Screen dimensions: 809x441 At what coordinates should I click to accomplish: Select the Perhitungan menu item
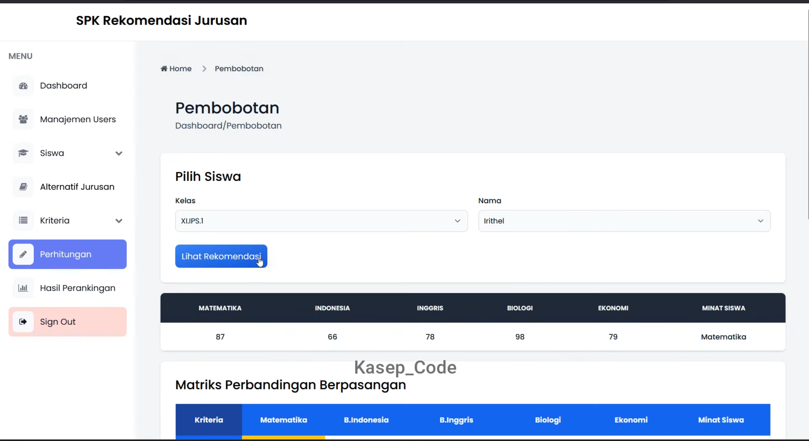67,254
